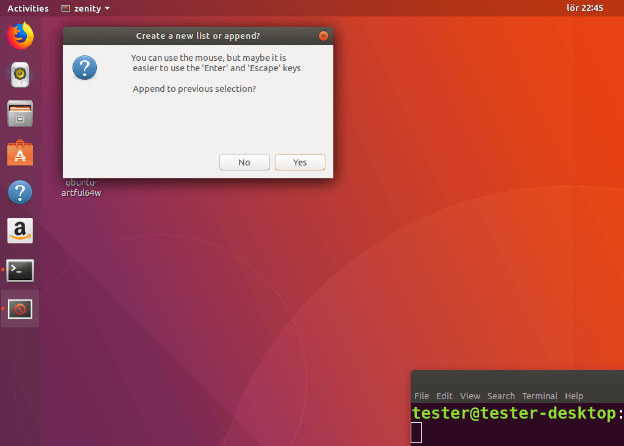The height and width of the screenshot is (446, 624).
Task: Open the View menu in terminal
Action: (x=470, y=395)
